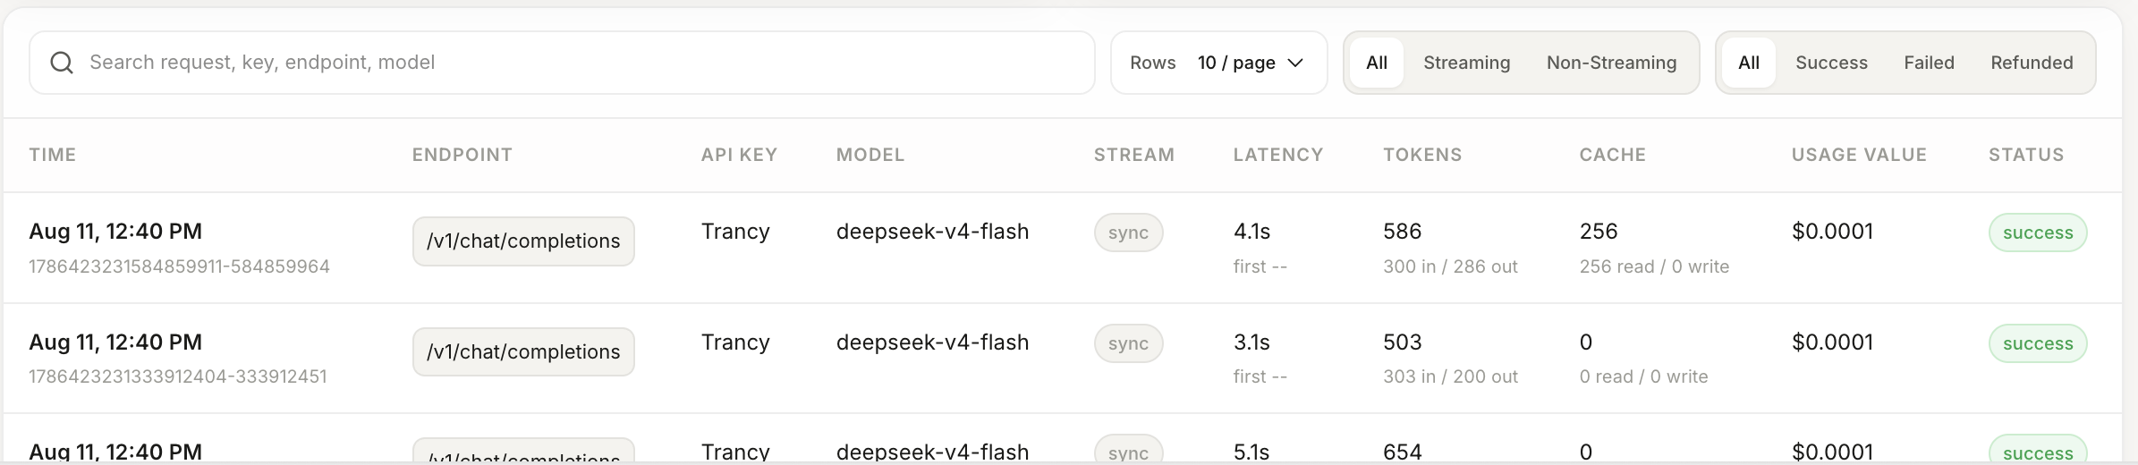Click success badge in the 503 tokens row
This screenshot has width=2138, height=465.
point(2038,343)
